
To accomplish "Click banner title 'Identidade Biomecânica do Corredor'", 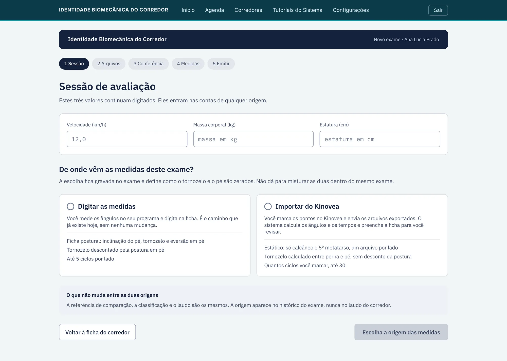I will click(x=117, y=39).
